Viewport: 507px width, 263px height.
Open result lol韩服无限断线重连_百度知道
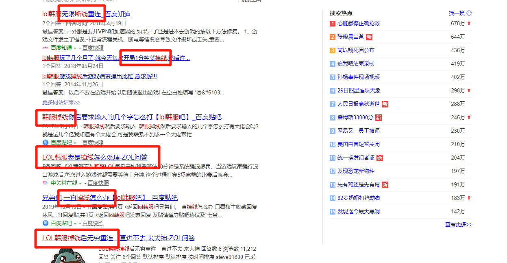[x=86, y=14]
